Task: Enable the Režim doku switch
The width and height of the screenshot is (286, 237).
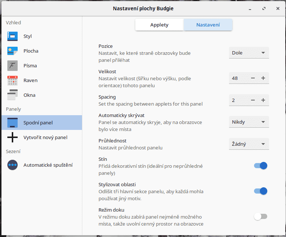Action: click(x=261, y=216)
